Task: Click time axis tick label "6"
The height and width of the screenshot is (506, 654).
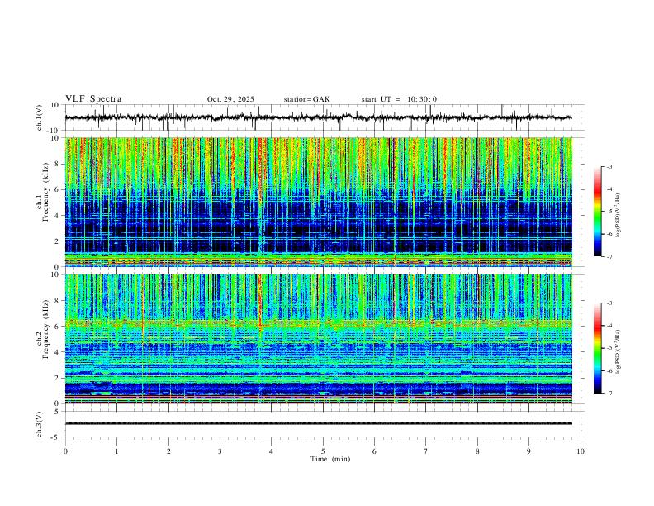Action: click(x=375, y=451)
